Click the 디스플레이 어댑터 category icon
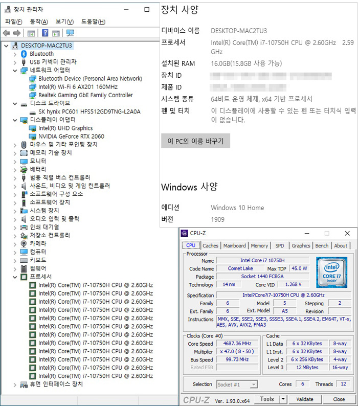Screen dimensions: 358x408 [24, 120]
